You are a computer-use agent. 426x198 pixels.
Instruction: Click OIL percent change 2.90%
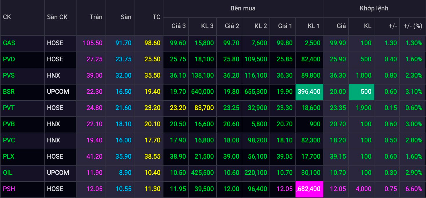pyautogui.click(x=414, y=173)
